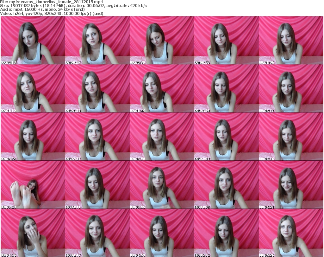This screenshot has height=257, width=324.
Task: Click the file name line ending in 28112015.mp4
Action: (x=52, y=2)
